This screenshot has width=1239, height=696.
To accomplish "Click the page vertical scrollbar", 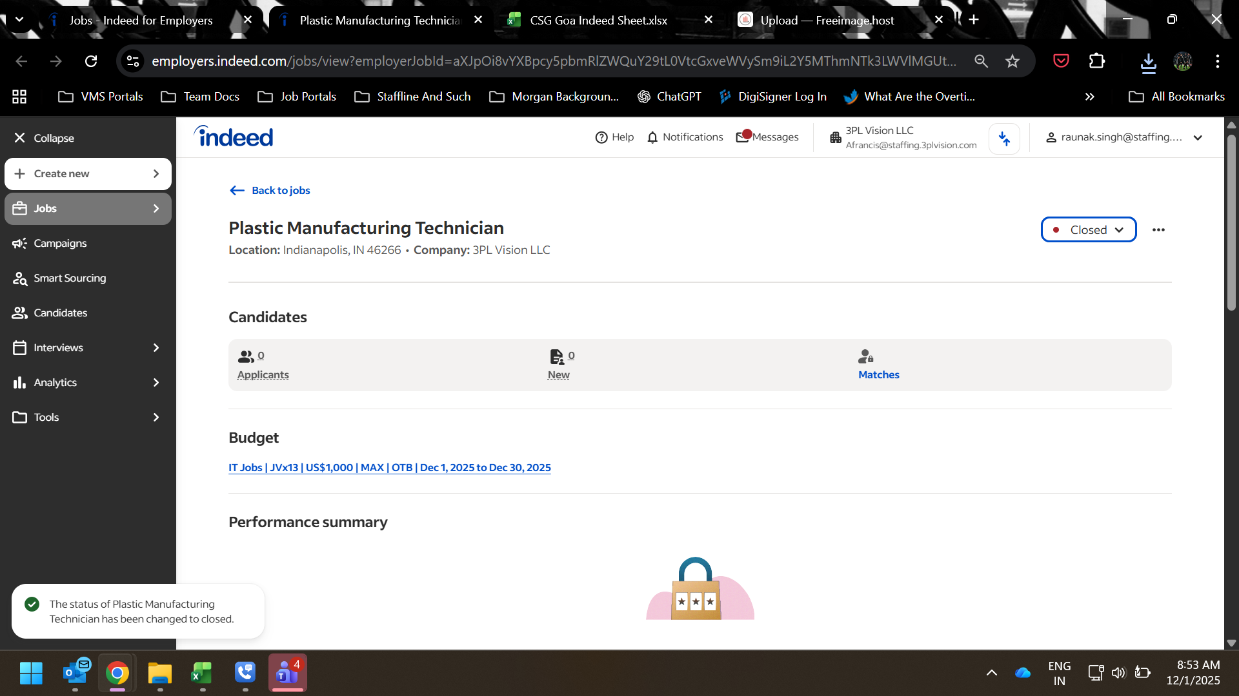I will [1231, 222].
